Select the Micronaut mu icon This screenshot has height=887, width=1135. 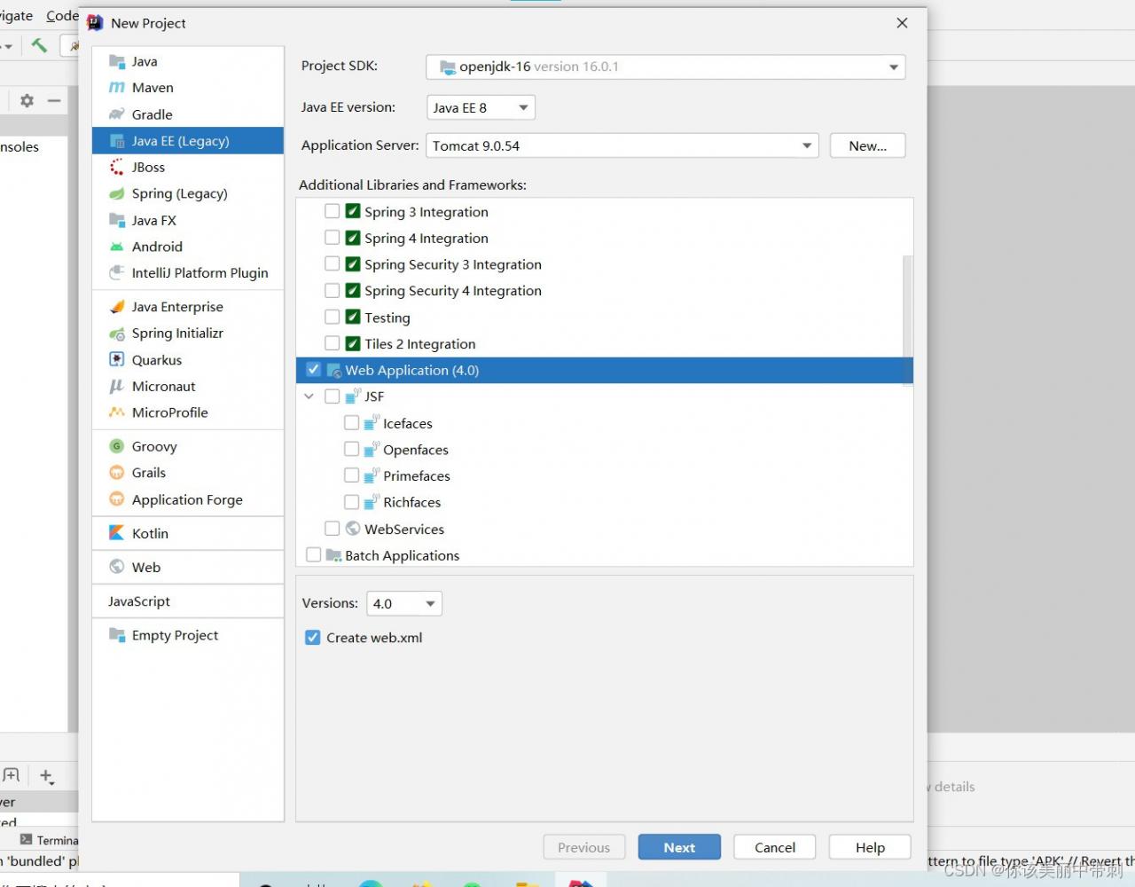tap(116, 386)
